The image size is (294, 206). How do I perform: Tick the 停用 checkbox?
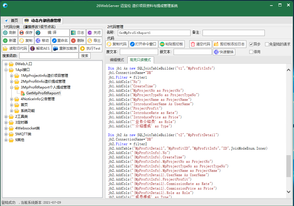coord(251,52)
